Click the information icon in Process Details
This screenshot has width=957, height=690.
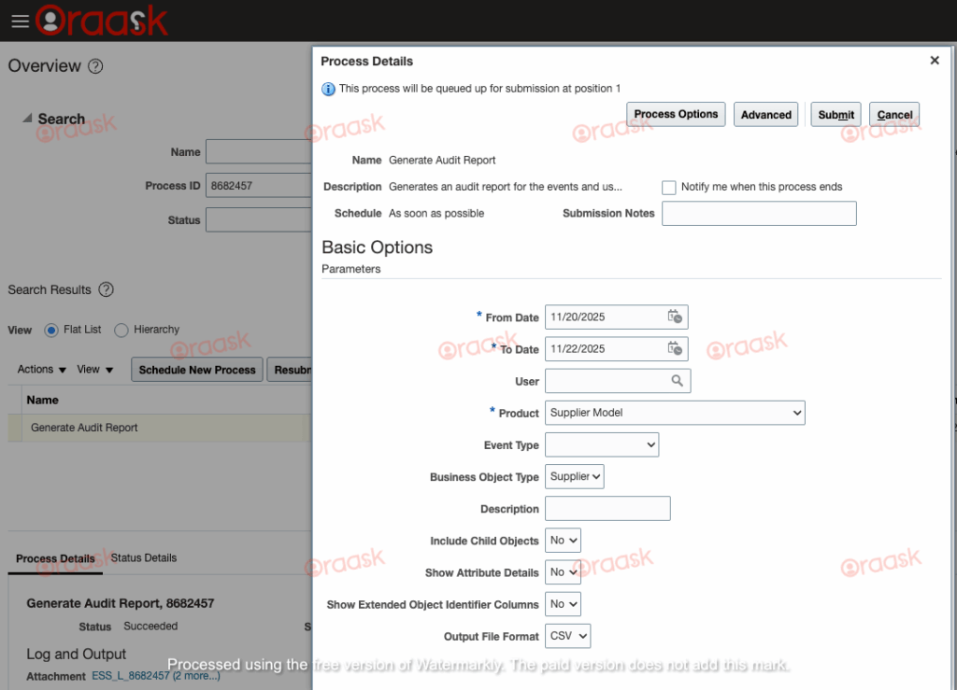328,89
